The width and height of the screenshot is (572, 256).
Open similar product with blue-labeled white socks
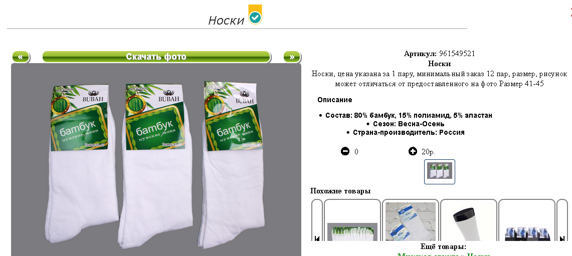point(411,220)
